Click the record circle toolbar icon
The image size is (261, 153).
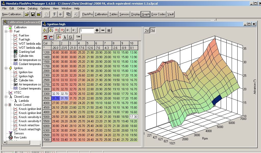pos(60,14)
